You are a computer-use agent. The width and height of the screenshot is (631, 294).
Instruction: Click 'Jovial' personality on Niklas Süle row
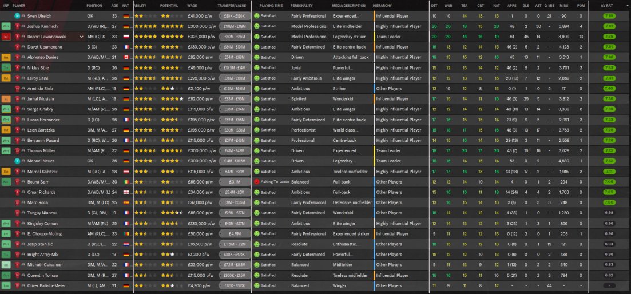(x=296, y=67)
